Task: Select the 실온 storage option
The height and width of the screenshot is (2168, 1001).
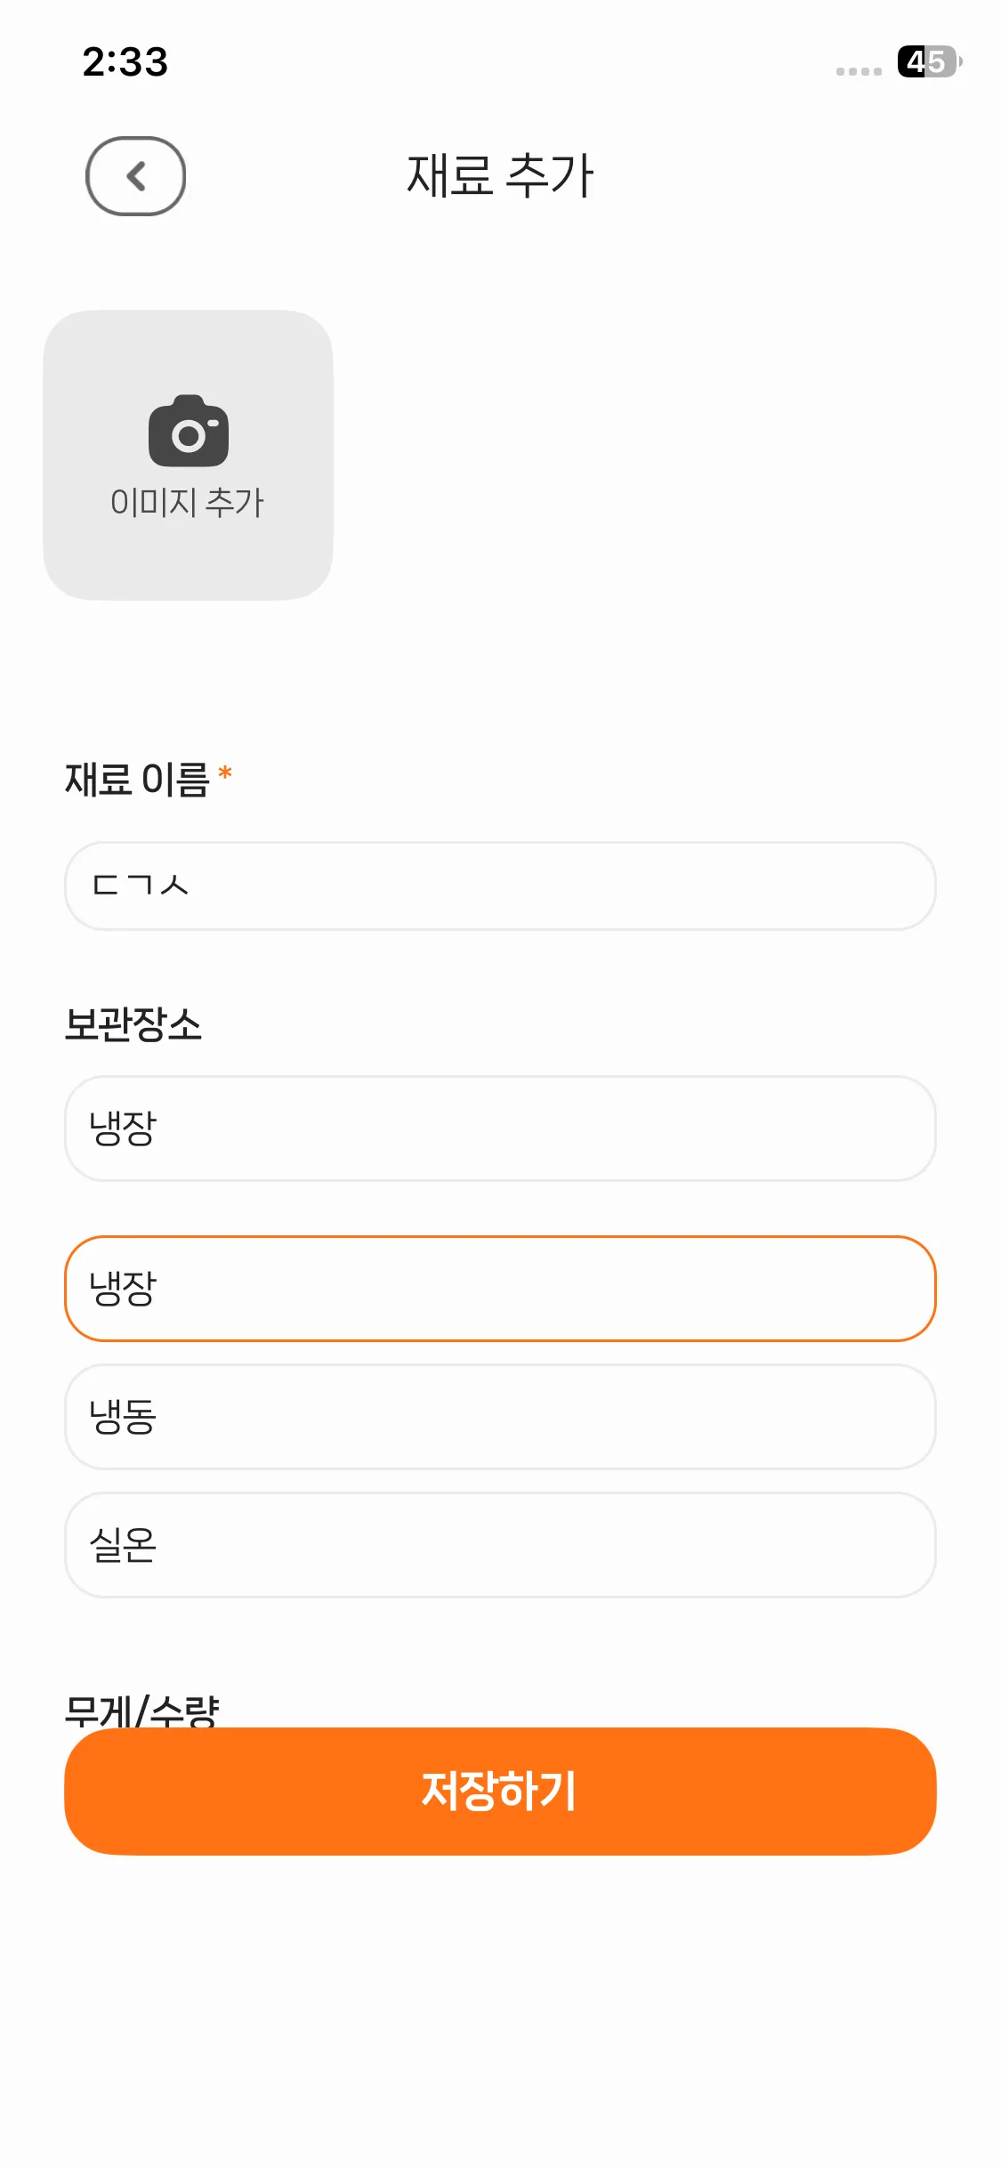Action: [x=500, y=1544]
